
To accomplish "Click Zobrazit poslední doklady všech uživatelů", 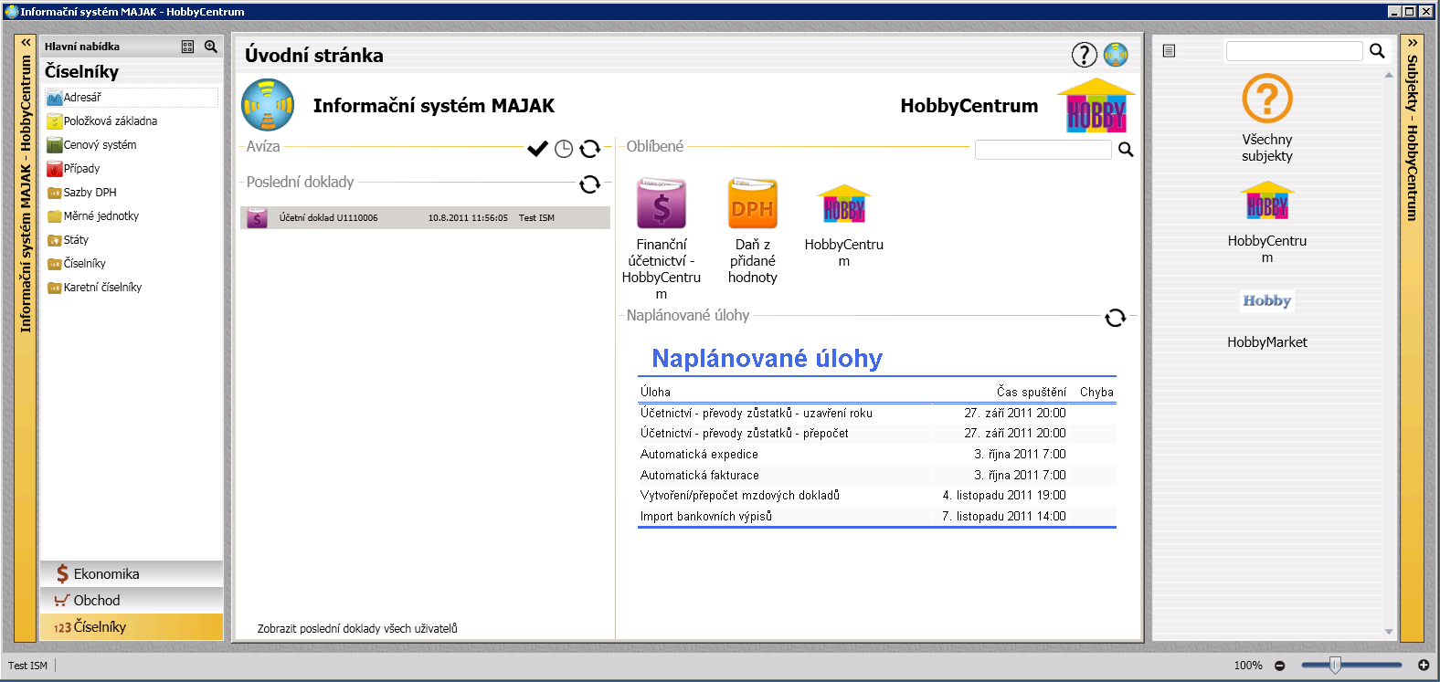I will tap(357, 629).
